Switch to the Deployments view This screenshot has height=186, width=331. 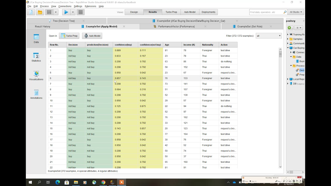pyautogui.click(x=208, y=12)
